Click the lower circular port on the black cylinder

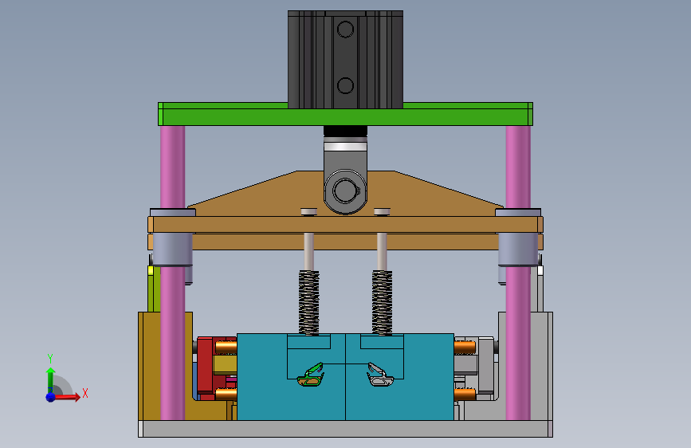(x=346, y=85)
